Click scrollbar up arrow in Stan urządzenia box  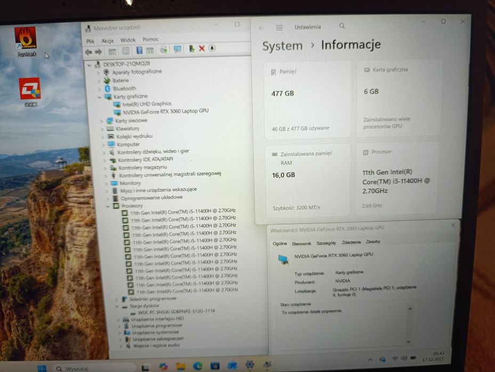[x=410, y=308]
